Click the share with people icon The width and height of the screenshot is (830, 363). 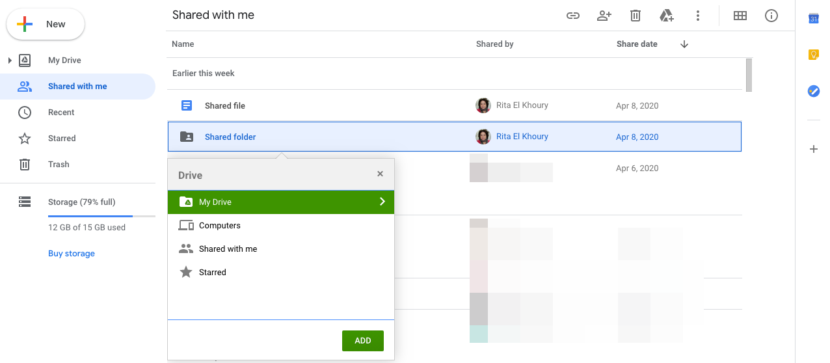[604, 16]
